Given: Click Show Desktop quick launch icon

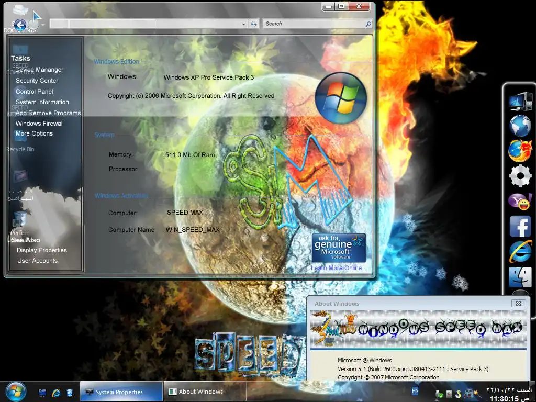Looking at the screenshot, I should coord(42,393).
